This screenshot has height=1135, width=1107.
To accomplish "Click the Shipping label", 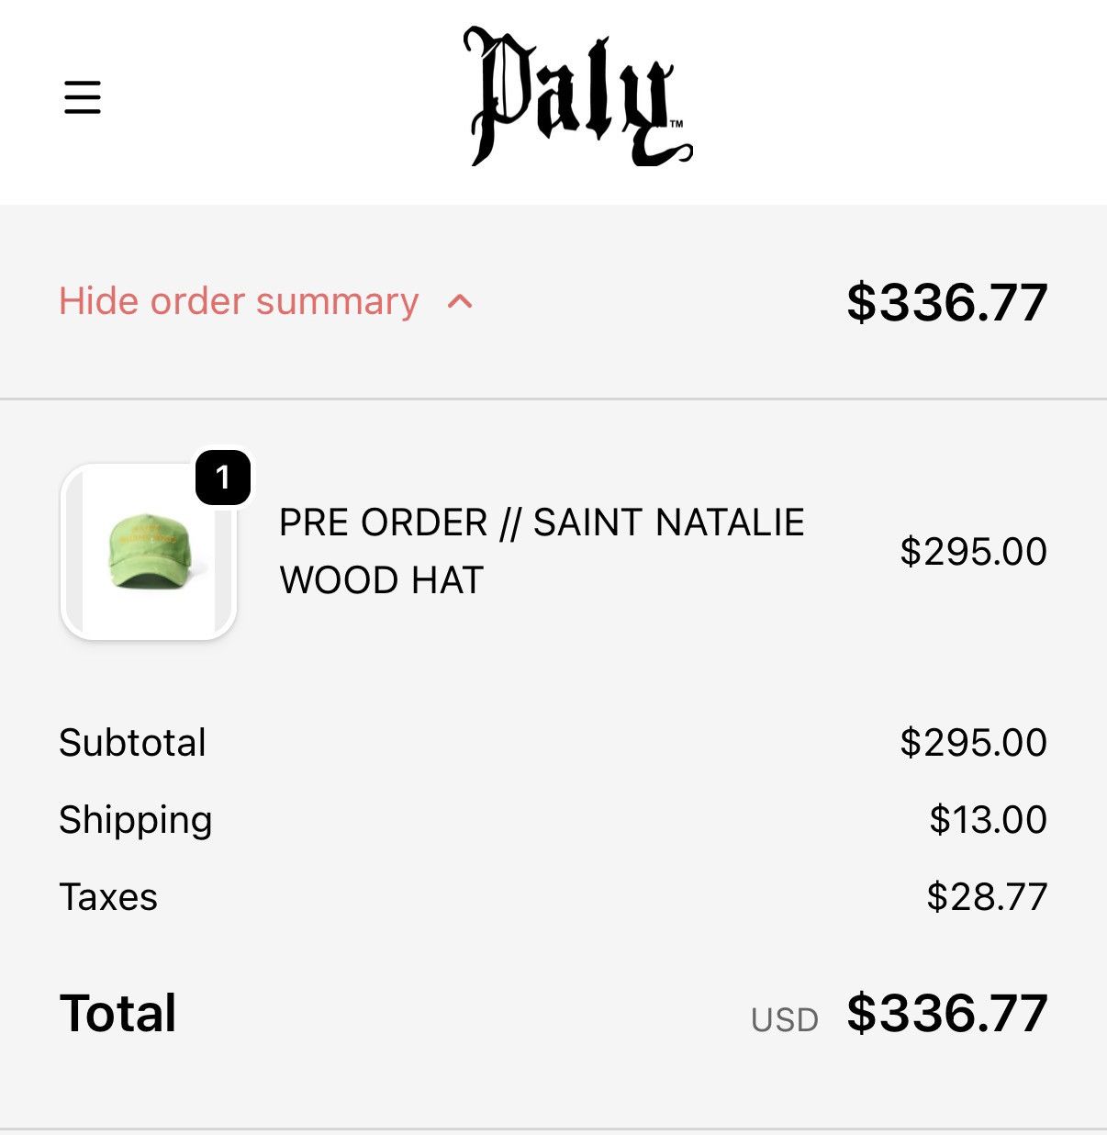I will pos(136,820).
